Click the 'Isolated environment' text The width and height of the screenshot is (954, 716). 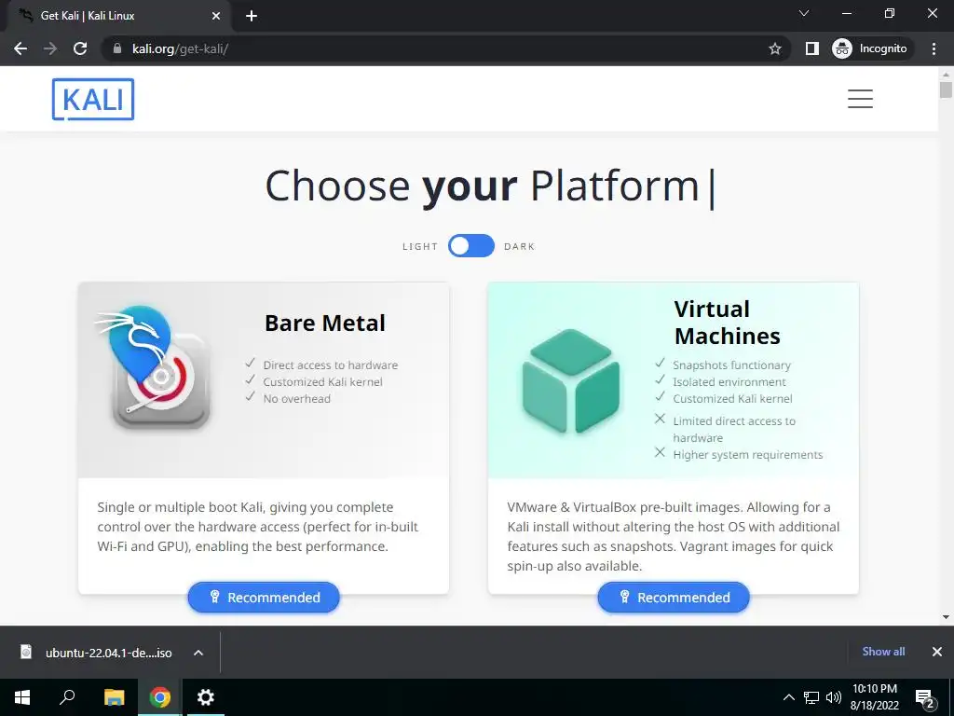click(729, 381)
